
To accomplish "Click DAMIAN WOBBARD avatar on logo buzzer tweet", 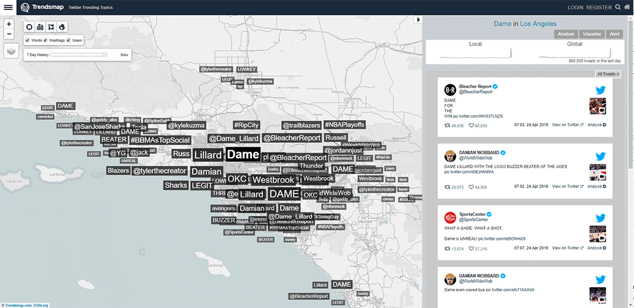I will pos(450,156).
